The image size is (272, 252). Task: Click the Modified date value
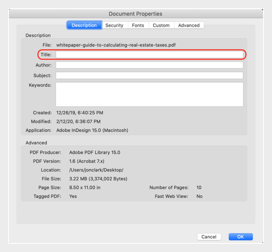[x=78, y=122]
